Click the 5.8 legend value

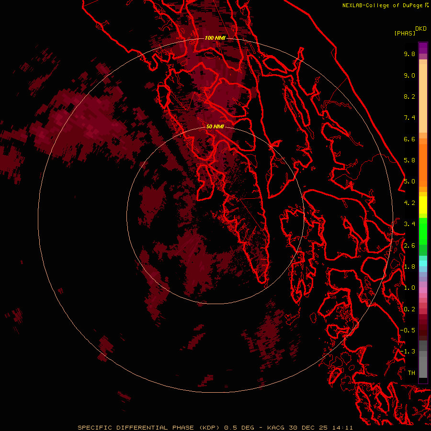(x=409, y=160)
